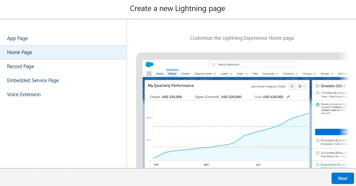Select the App Page option
Screen dimensions: 356x186
(x=63, y=38)
